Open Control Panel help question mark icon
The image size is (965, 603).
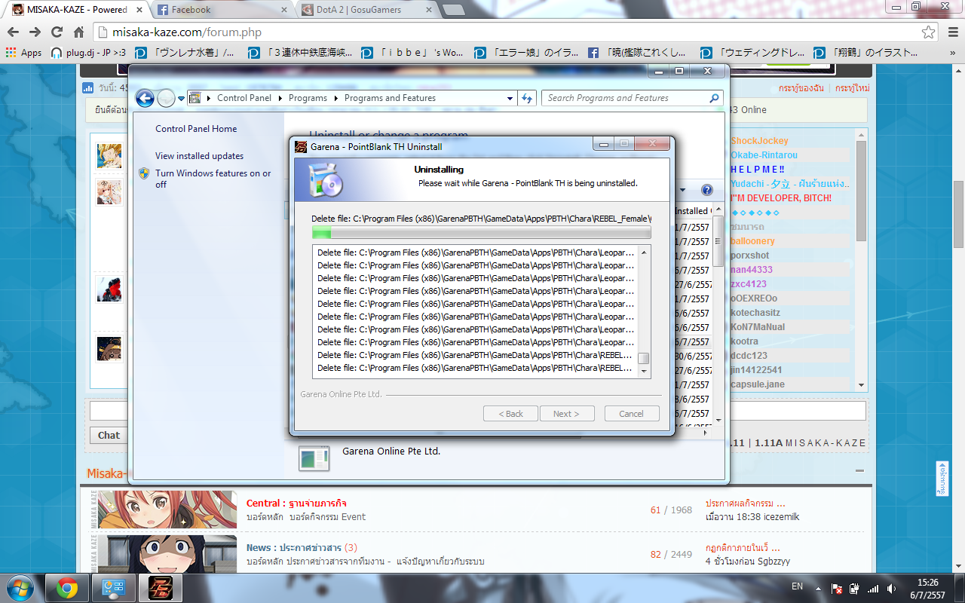(707, 190)
